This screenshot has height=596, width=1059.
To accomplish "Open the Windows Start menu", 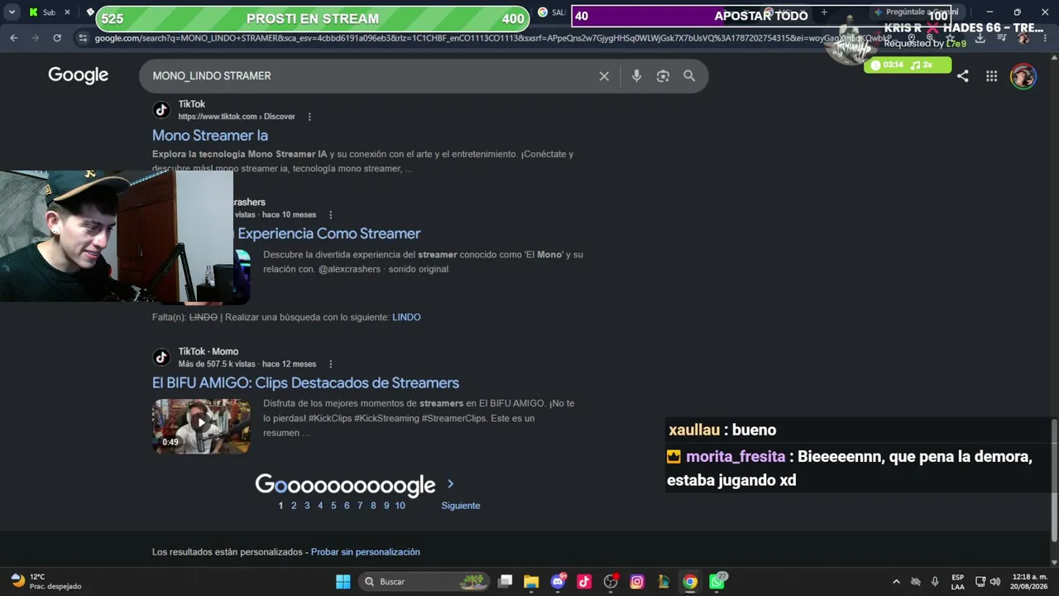I will click(x=343, y=582).
